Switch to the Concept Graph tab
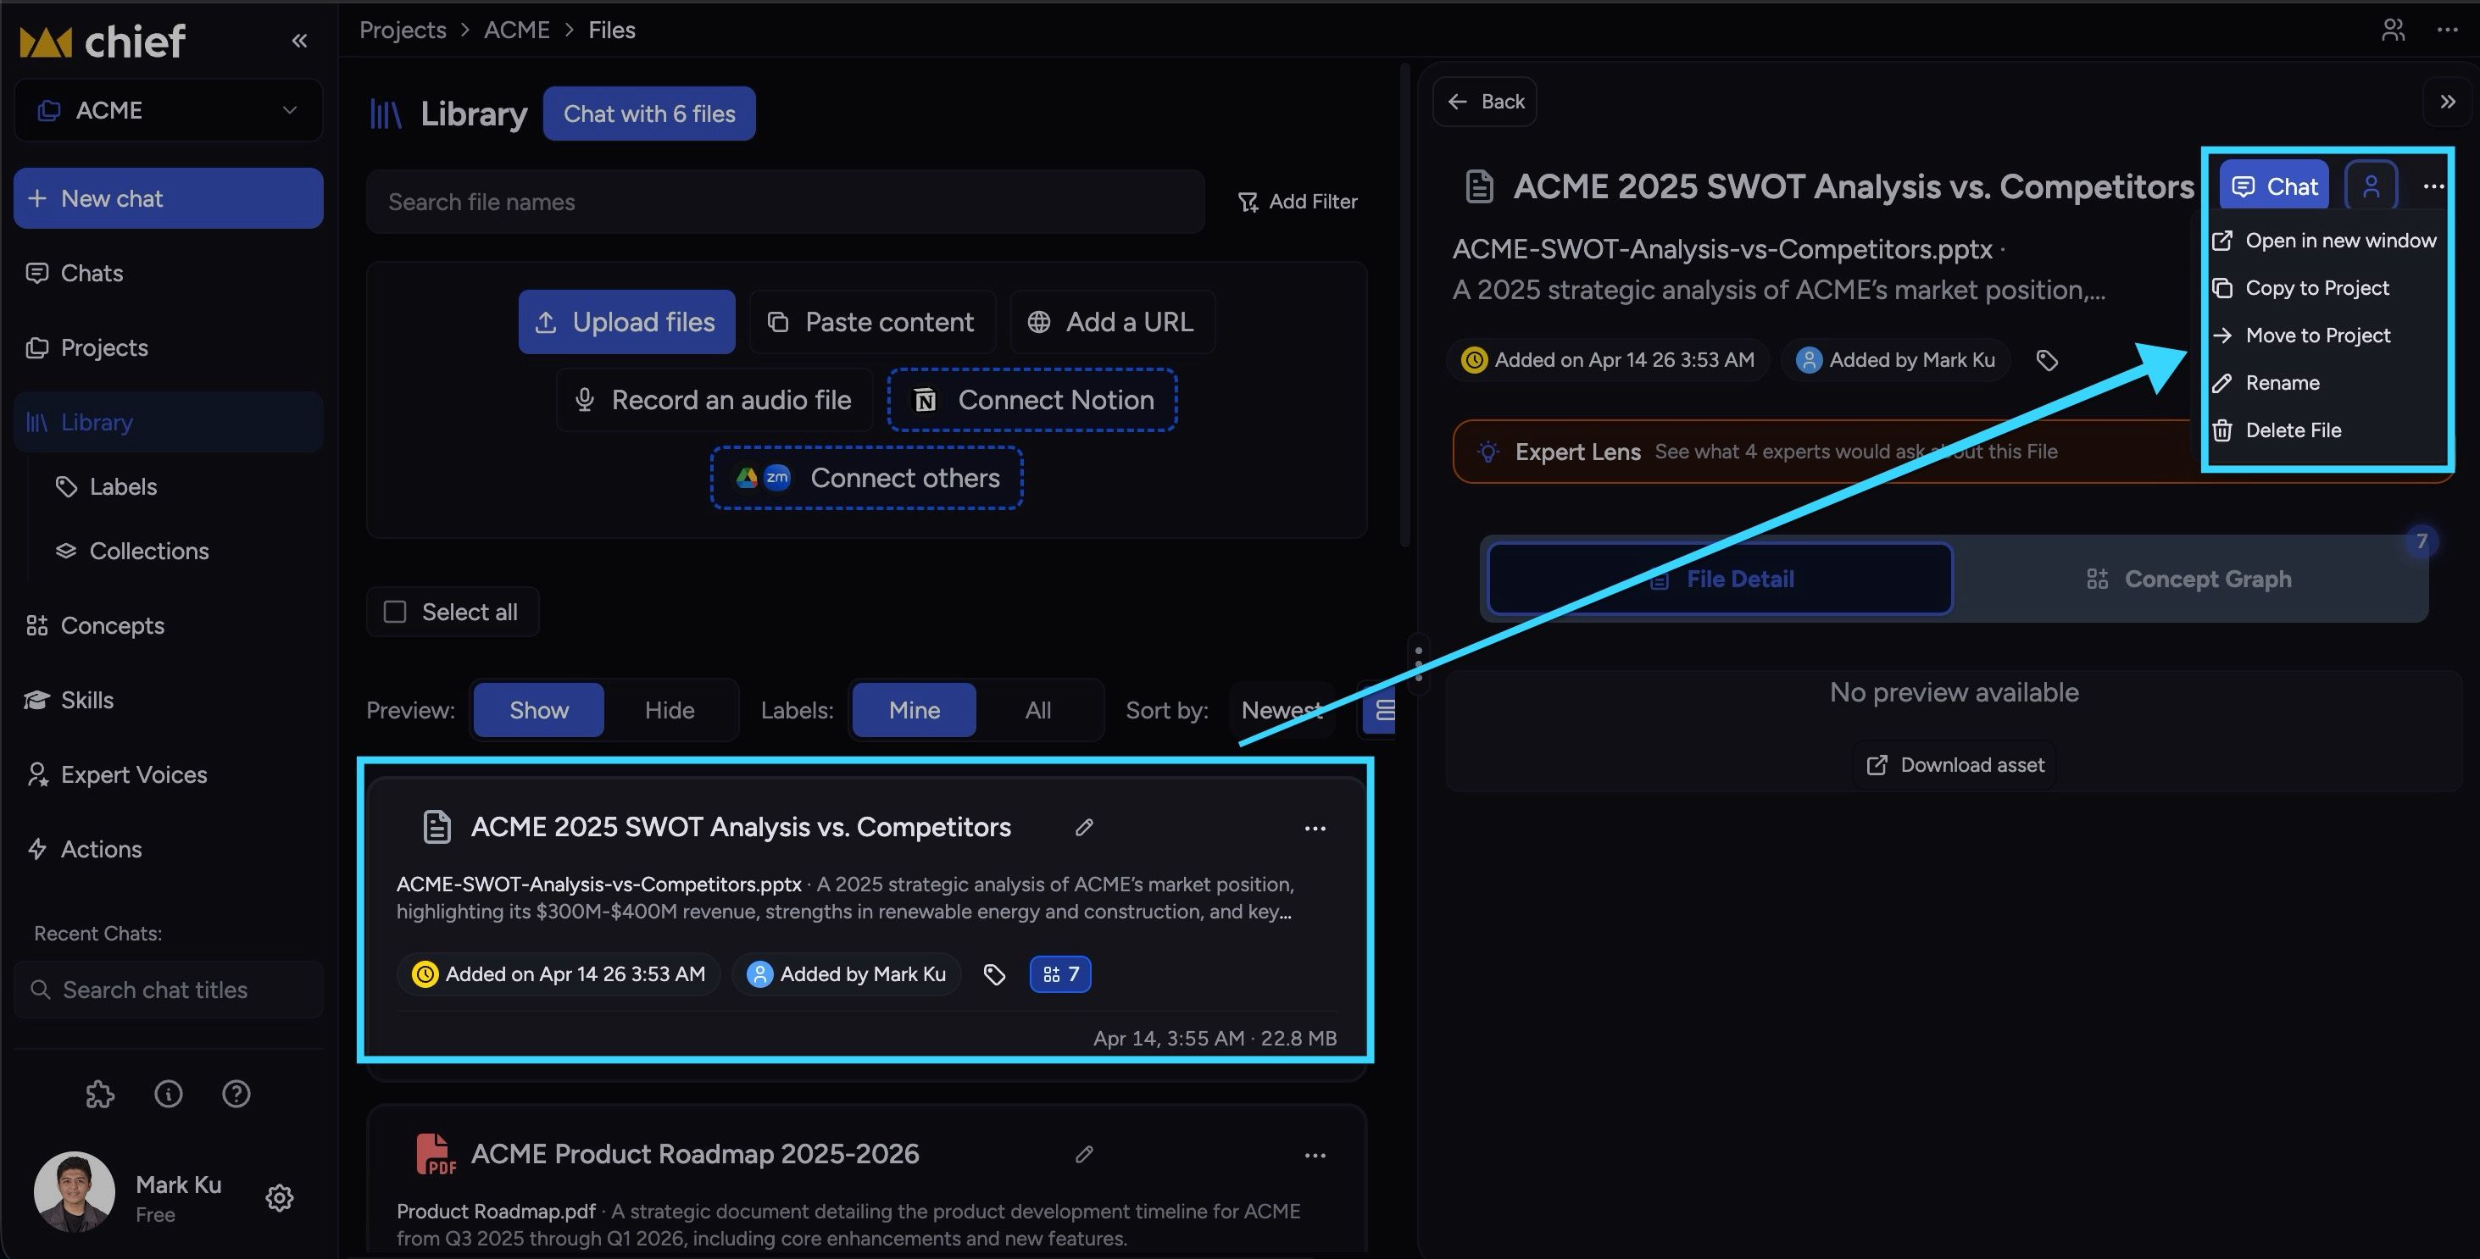 pyautogui.click(x=2189, y=580)
